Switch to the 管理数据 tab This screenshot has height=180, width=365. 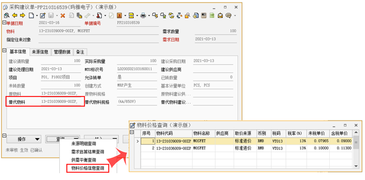pyautogui.click(x=62, y=52)
